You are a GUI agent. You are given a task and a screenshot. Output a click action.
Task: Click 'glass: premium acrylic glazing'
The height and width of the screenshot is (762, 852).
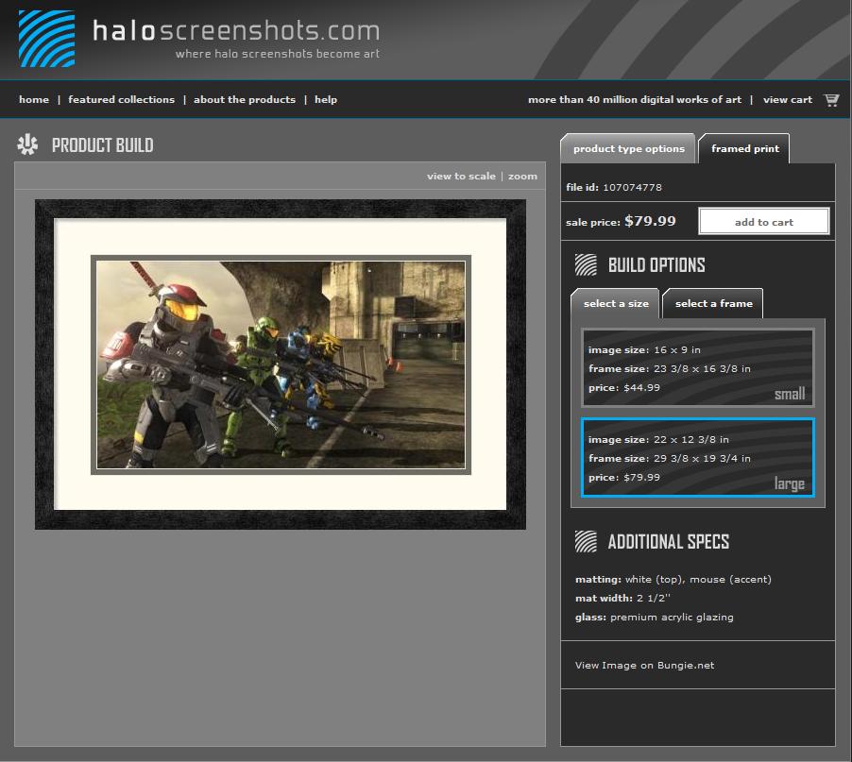(x=655, y=617)
